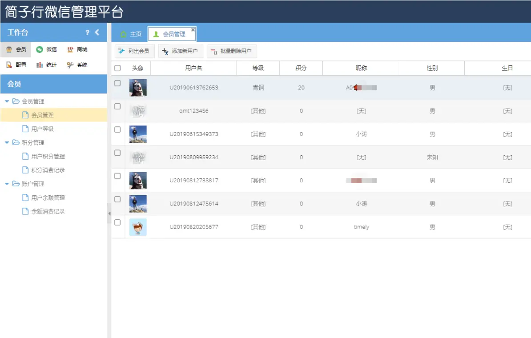Click avatar thumbnail of U20190615349373

(138, 134)
